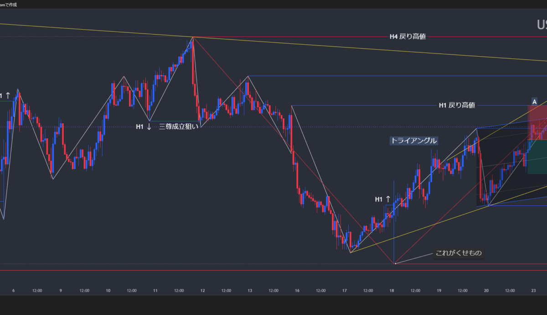Click the US symbol watermark
The width and height of the screenshot is (547, 315).
click(541, 25)
